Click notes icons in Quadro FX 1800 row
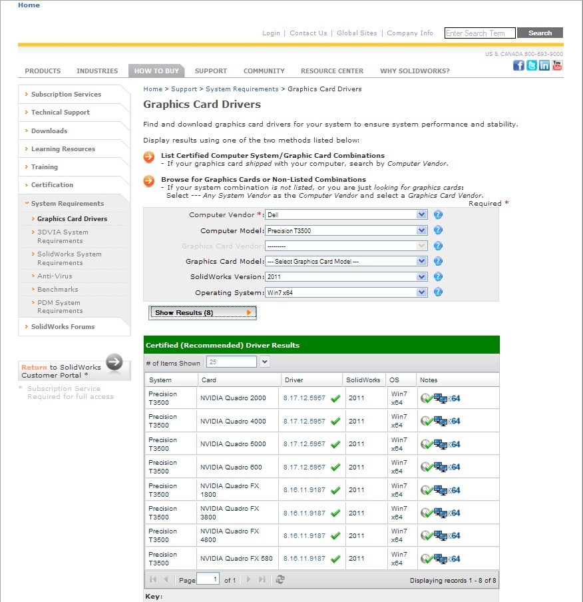583x602 pixels. tap(440, 490)
